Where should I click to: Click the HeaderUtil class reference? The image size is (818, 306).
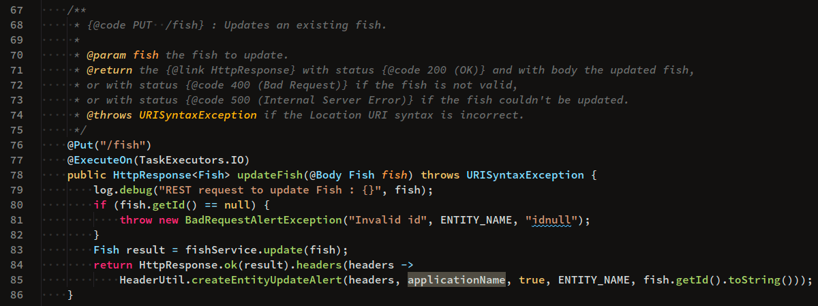point(149,280)
